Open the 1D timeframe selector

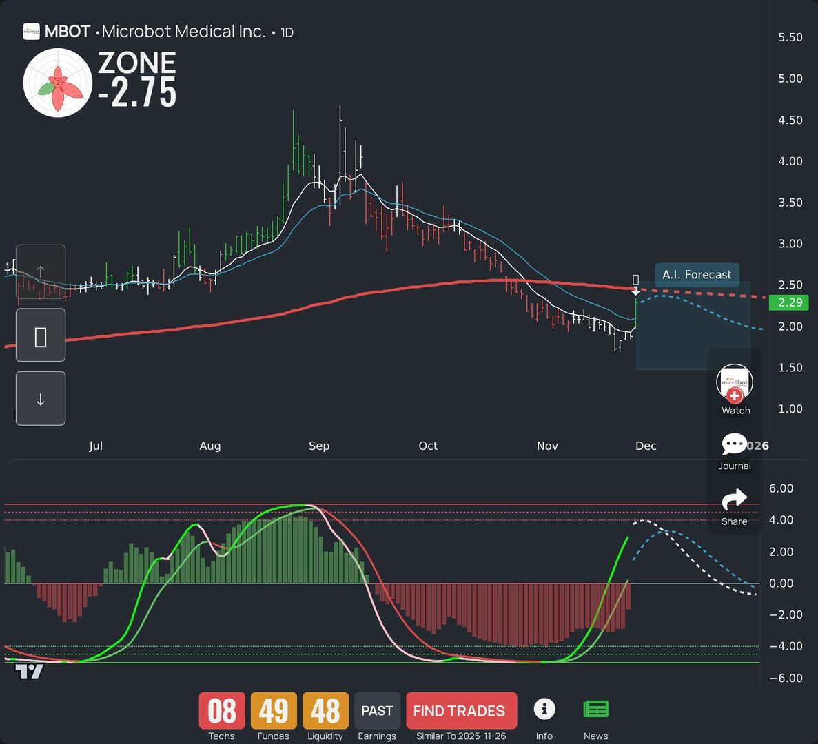(285, 32)
